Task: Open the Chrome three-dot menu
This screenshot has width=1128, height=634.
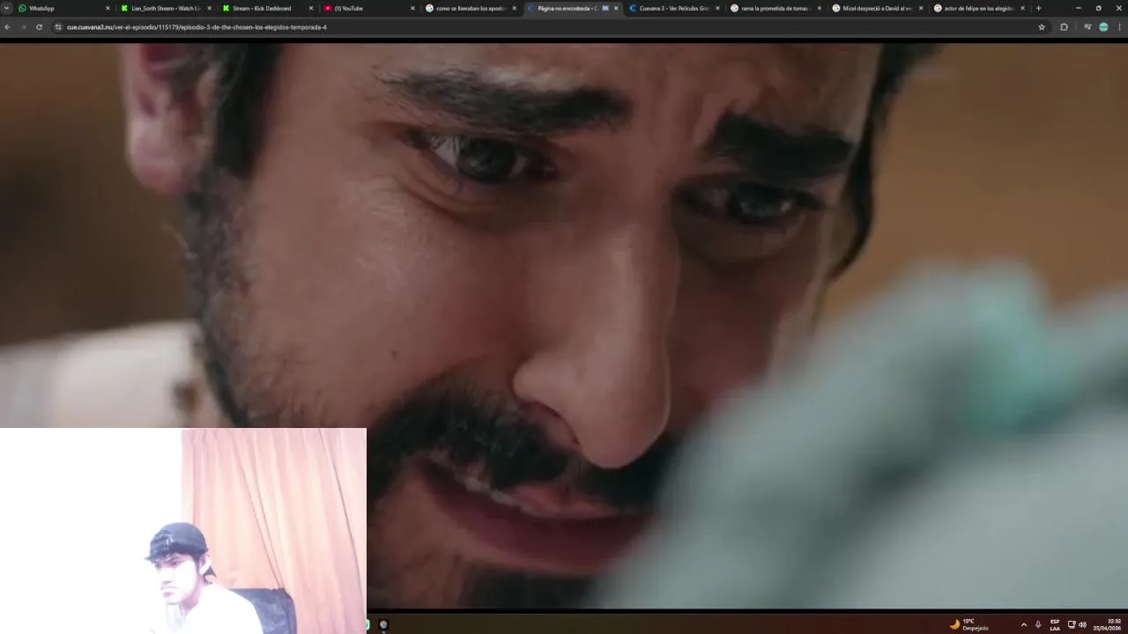Action: click(x=1119, y=27)
